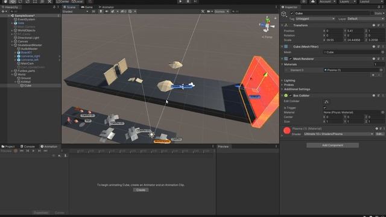386x217 pixels.
Task: Select the Scale tool in top toolbar
Action: pos(28,1)
